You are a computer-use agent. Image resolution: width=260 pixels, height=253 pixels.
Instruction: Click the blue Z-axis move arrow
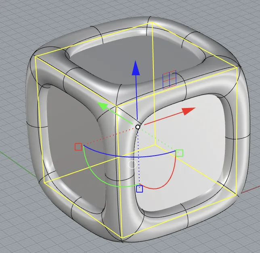pos(136,68)
